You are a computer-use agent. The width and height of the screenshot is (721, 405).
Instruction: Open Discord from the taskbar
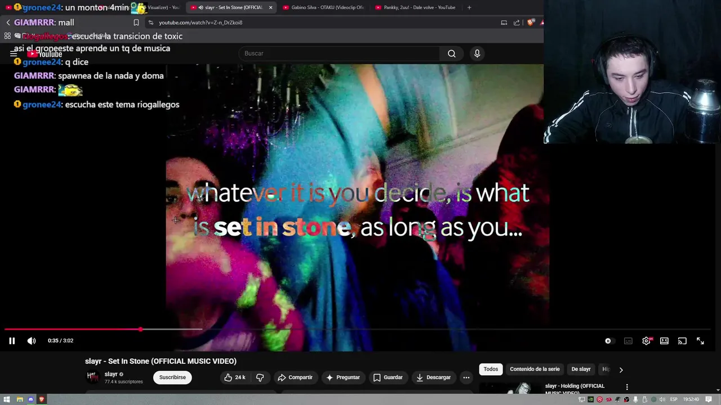click(30, 399)
